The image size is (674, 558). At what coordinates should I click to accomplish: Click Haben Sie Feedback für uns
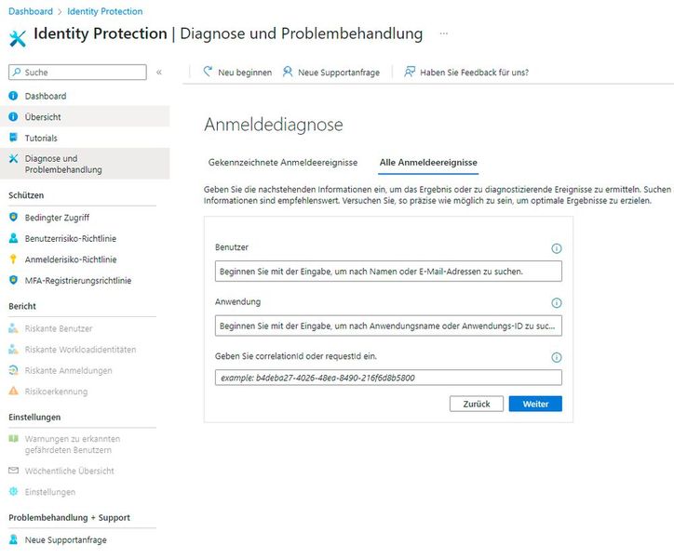coord(465,72)
